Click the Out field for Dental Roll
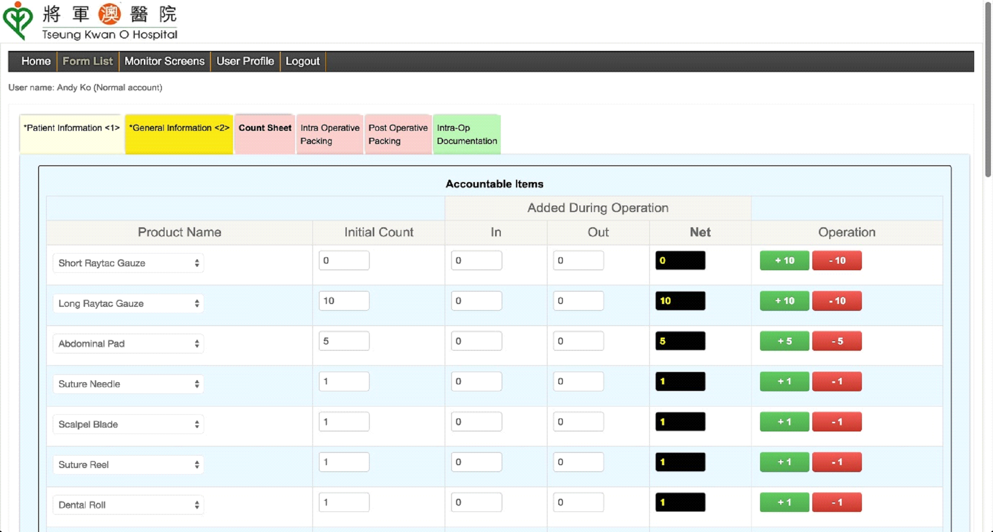Image resolution: width=993 pixels, height=532 pixels. click(x=578, y=502)
